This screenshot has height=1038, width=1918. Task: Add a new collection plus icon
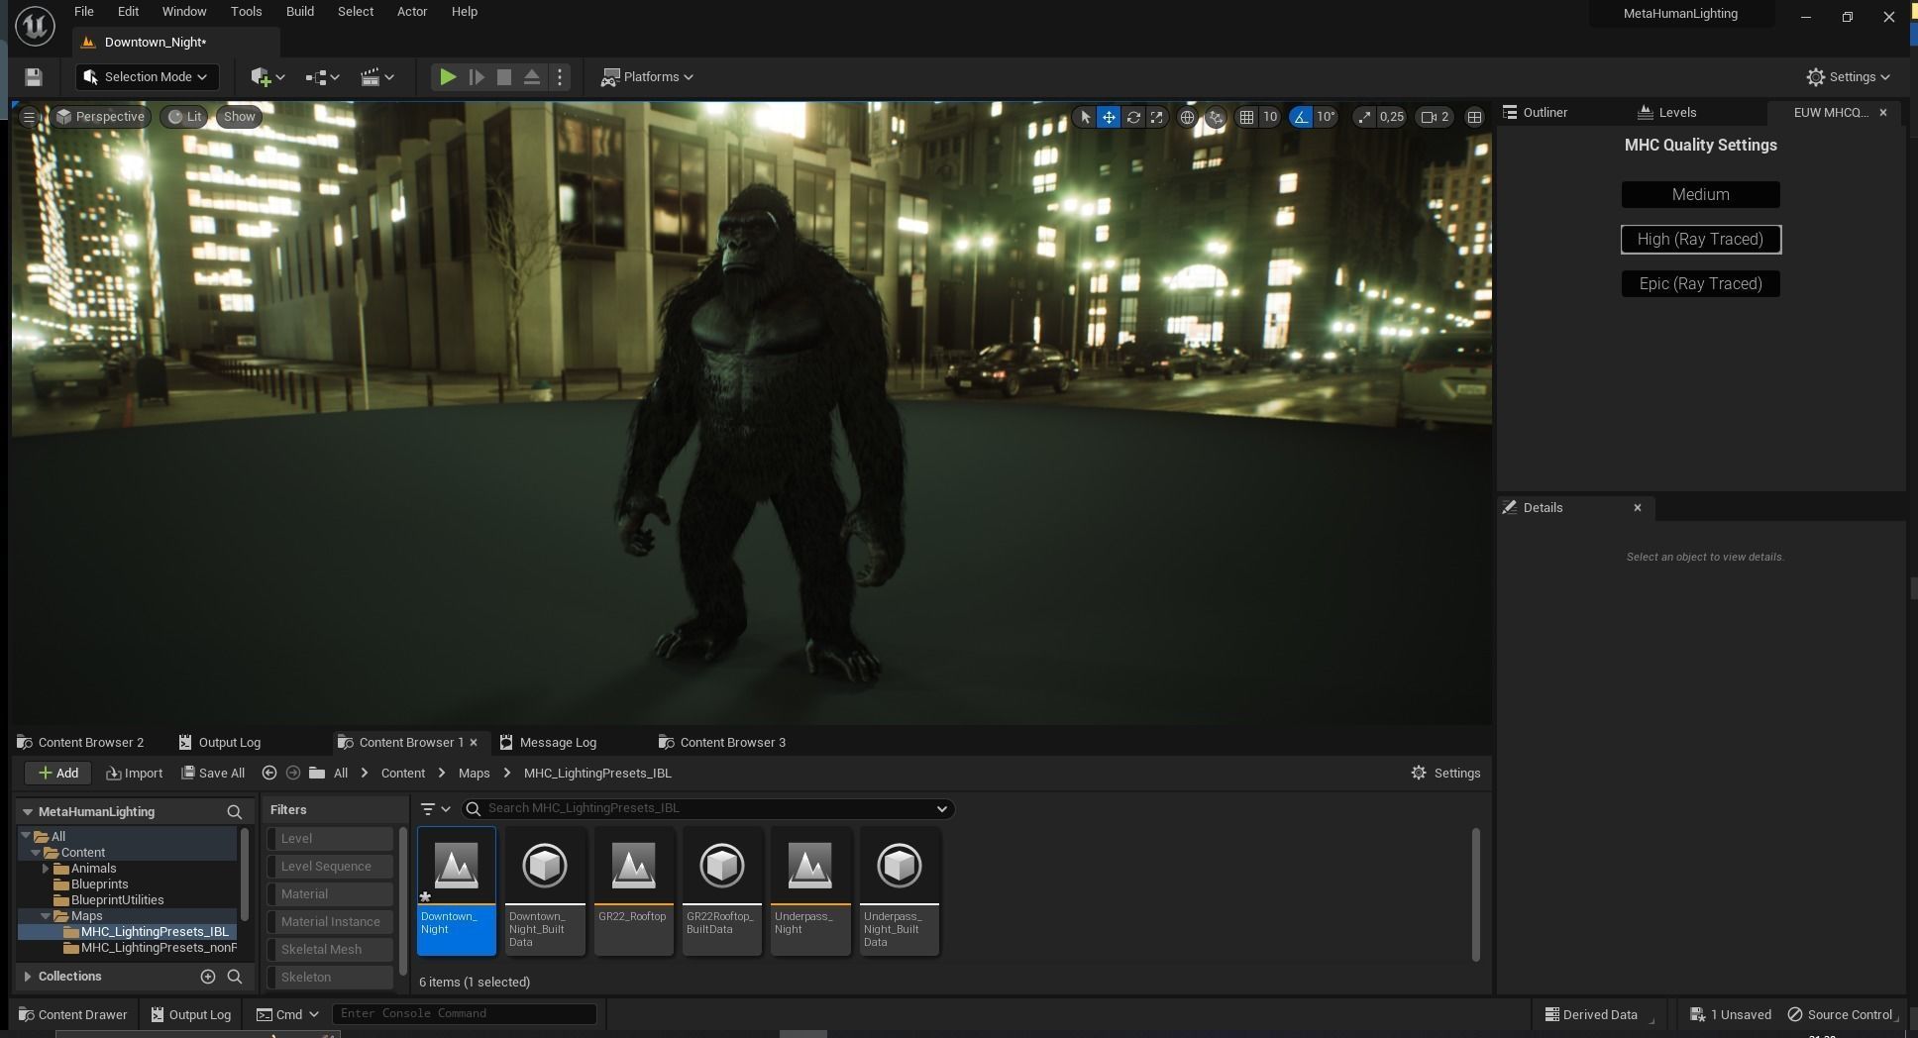click(x=208, y=977)
